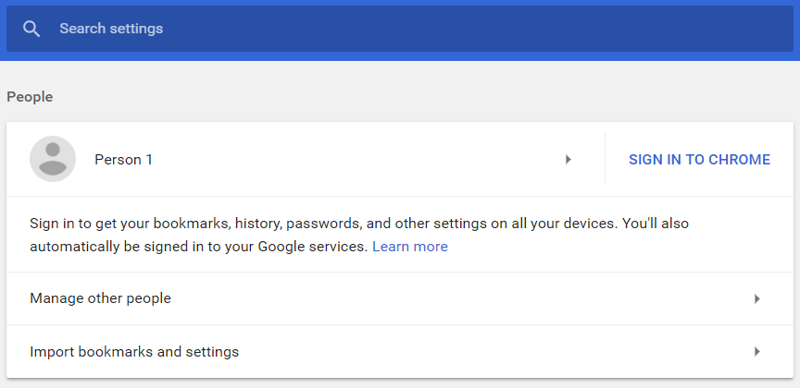Click the Person 1 name label
Screen dimensions: 800x388
tap(123, 160)
